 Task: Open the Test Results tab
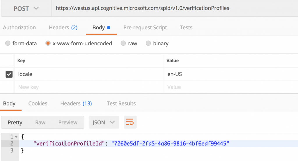(x=121, y=103)
